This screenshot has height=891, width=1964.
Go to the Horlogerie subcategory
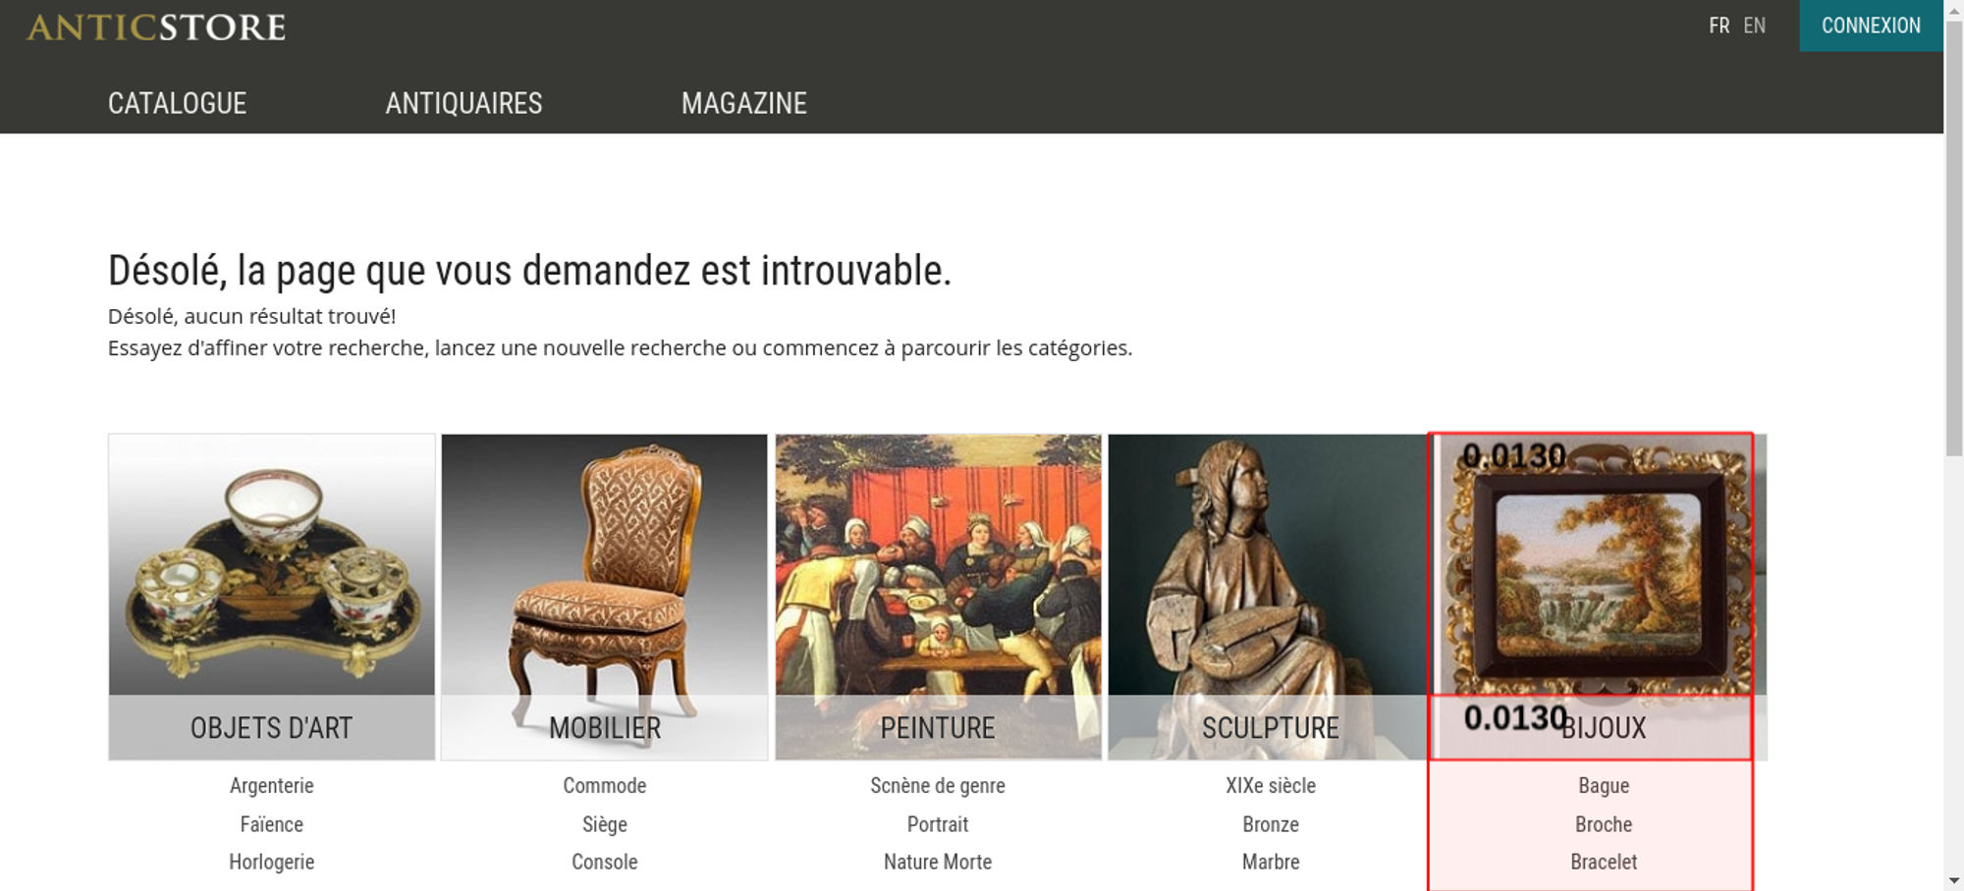click(272, 862)
